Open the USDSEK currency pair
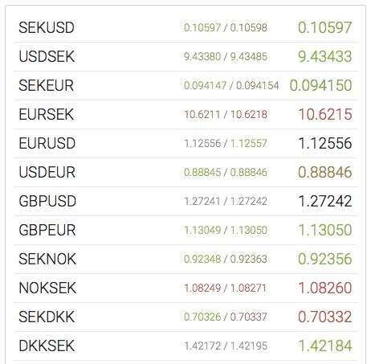 click(x=185, y=56)
